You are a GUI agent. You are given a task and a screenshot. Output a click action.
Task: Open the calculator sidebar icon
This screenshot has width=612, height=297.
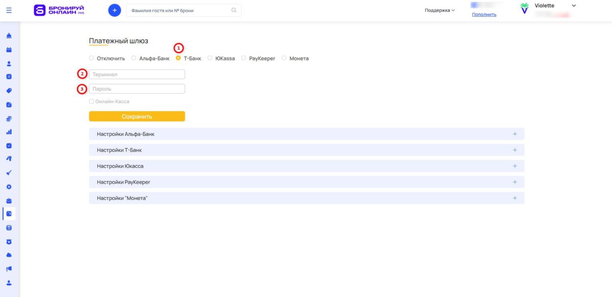pyautogui.click(x=9, y=228)
